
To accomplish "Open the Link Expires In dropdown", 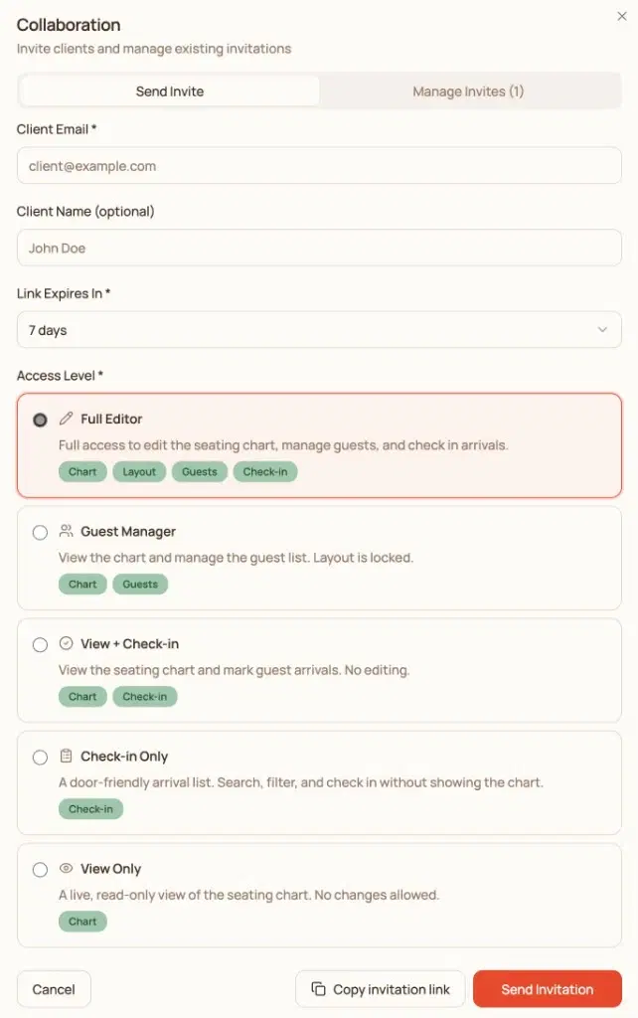I will (x=319, y=329).
